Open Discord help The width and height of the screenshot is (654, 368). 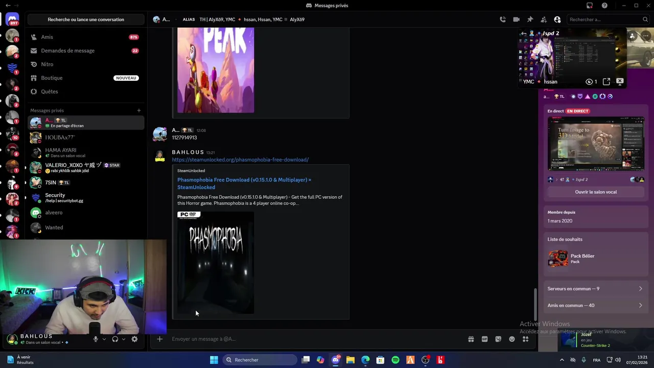tap(604, 6)
